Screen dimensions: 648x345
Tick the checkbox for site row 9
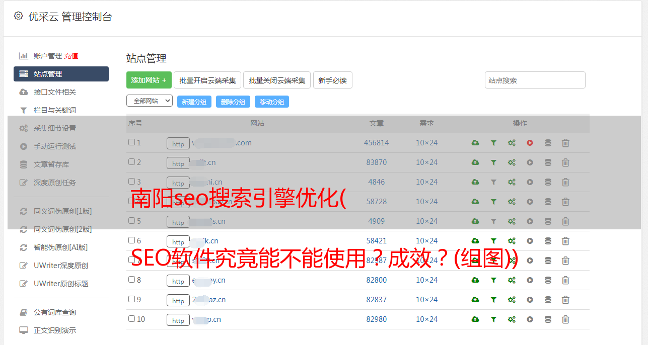[131, 299]
